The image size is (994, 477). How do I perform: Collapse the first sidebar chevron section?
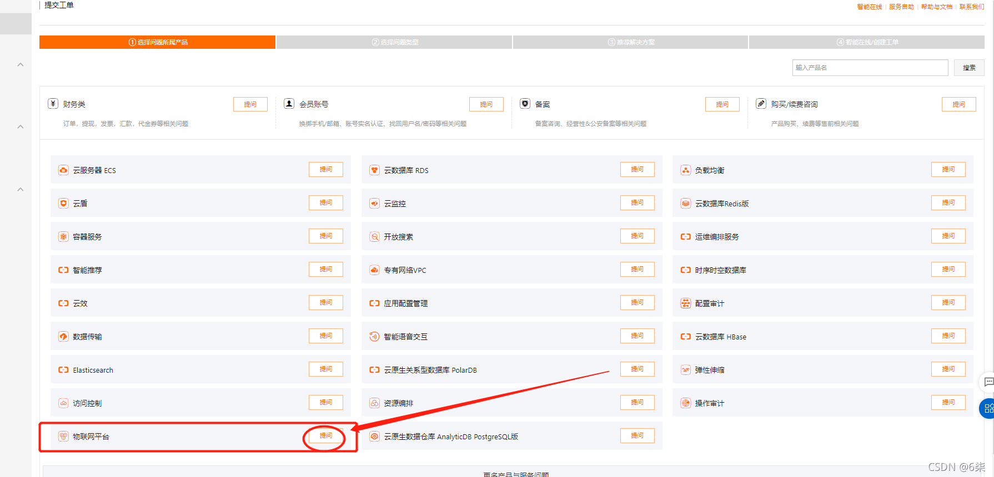(x=21, y=65)
